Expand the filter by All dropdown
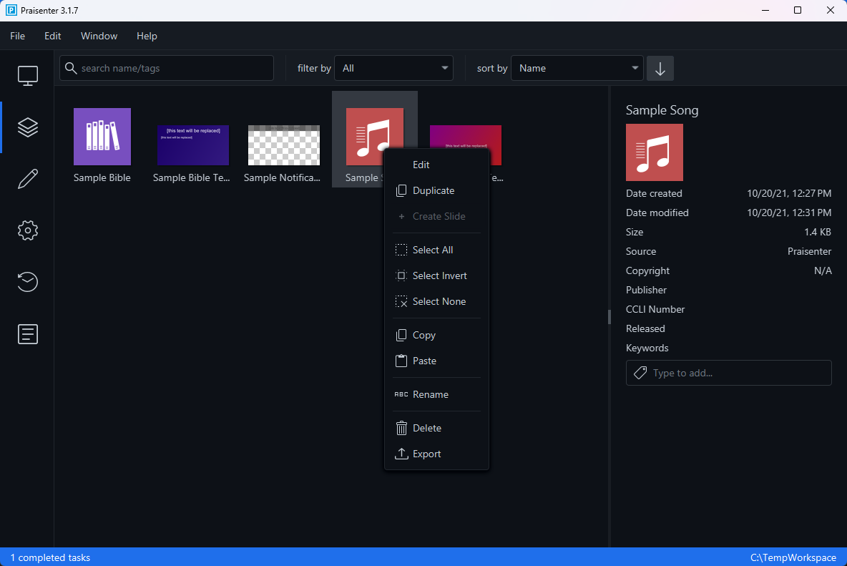Image resolution: width=847 pixels, height=566 pixels. point(393,69)
